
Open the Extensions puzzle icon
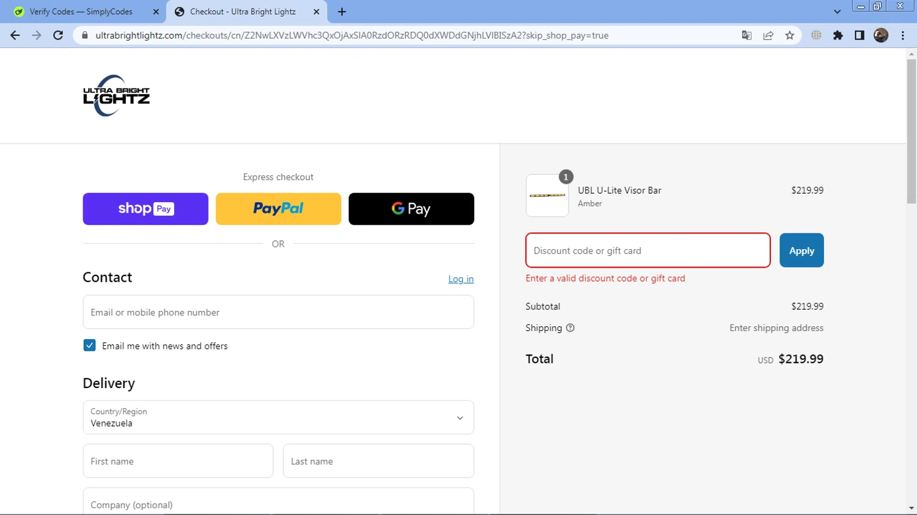point(838,35)
